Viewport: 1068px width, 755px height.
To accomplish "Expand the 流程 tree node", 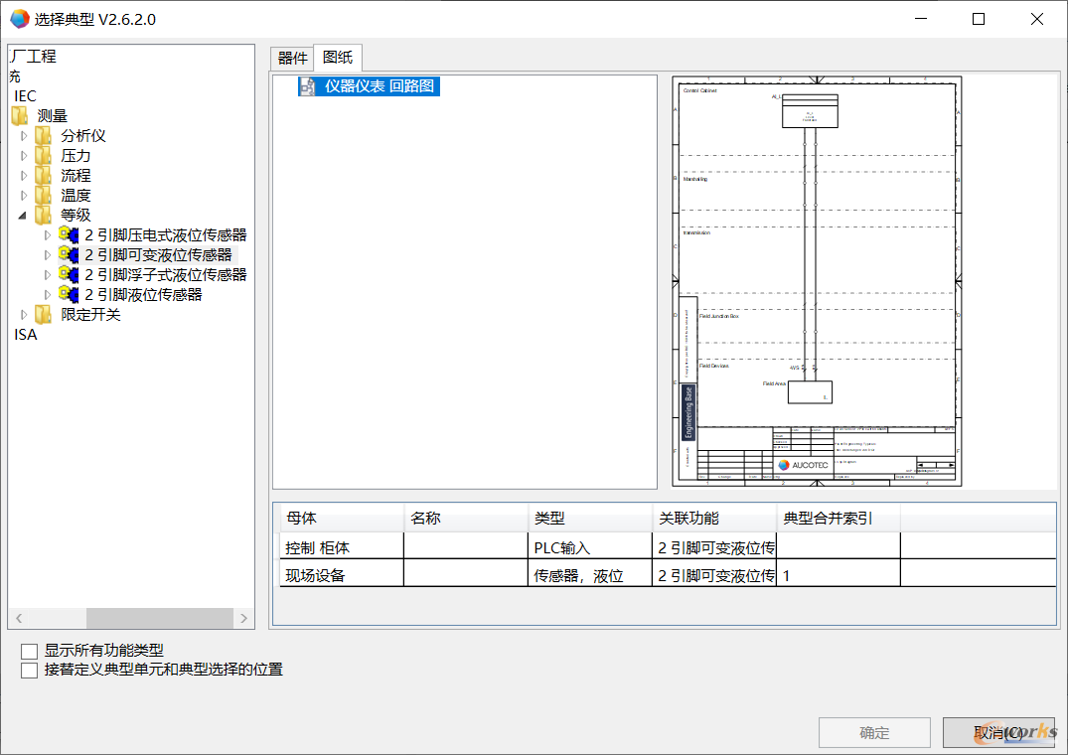I will pyautogui.click(x=25, y=176).
